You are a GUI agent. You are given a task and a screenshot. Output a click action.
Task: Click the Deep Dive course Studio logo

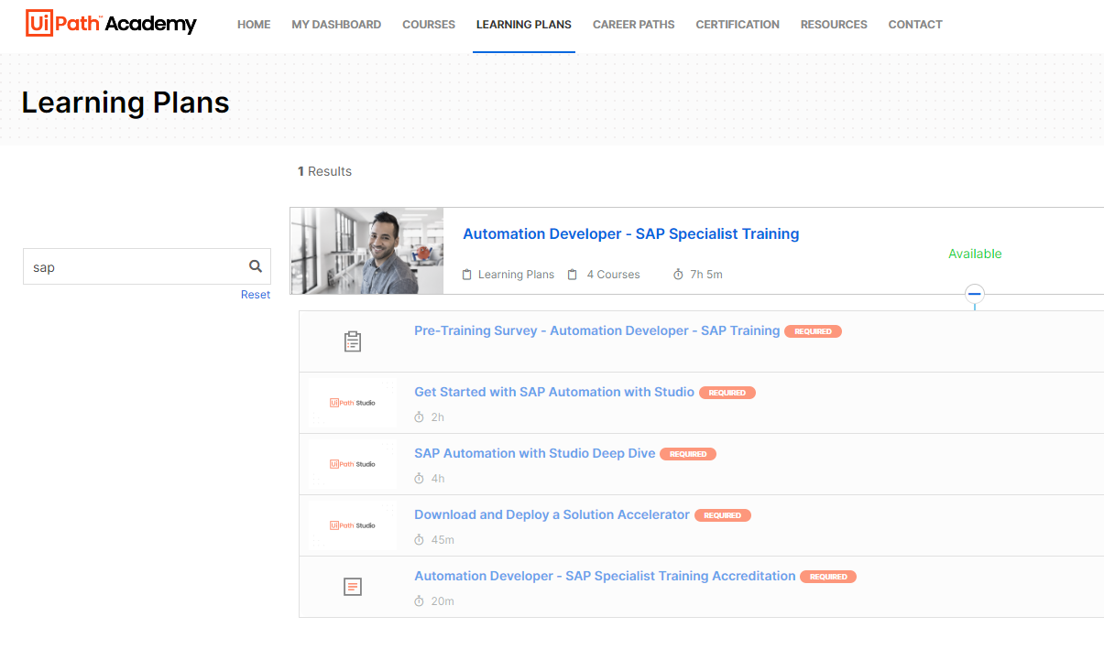(353, 464)
